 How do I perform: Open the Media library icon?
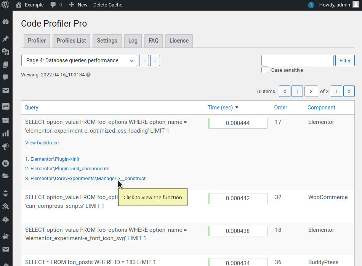(6, 52)
